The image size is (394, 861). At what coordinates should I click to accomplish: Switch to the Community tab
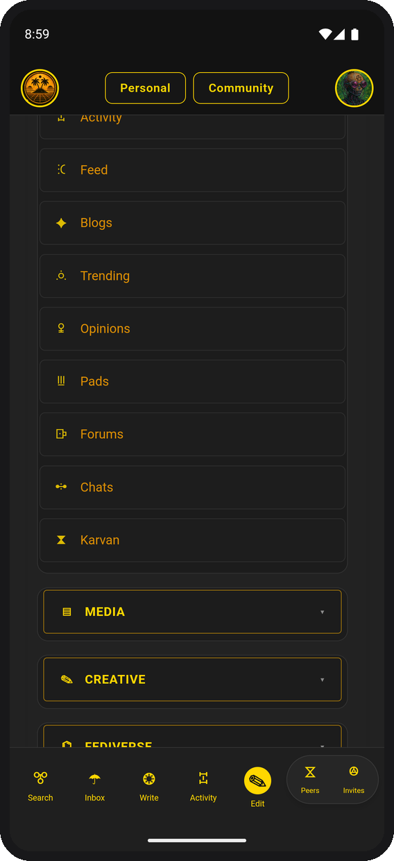tap(241, 88)
